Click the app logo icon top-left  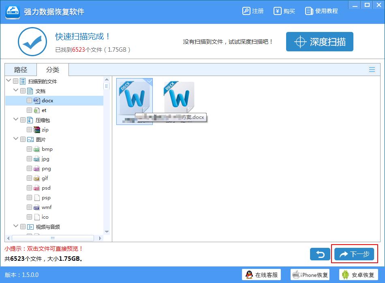tap(13, 11)
